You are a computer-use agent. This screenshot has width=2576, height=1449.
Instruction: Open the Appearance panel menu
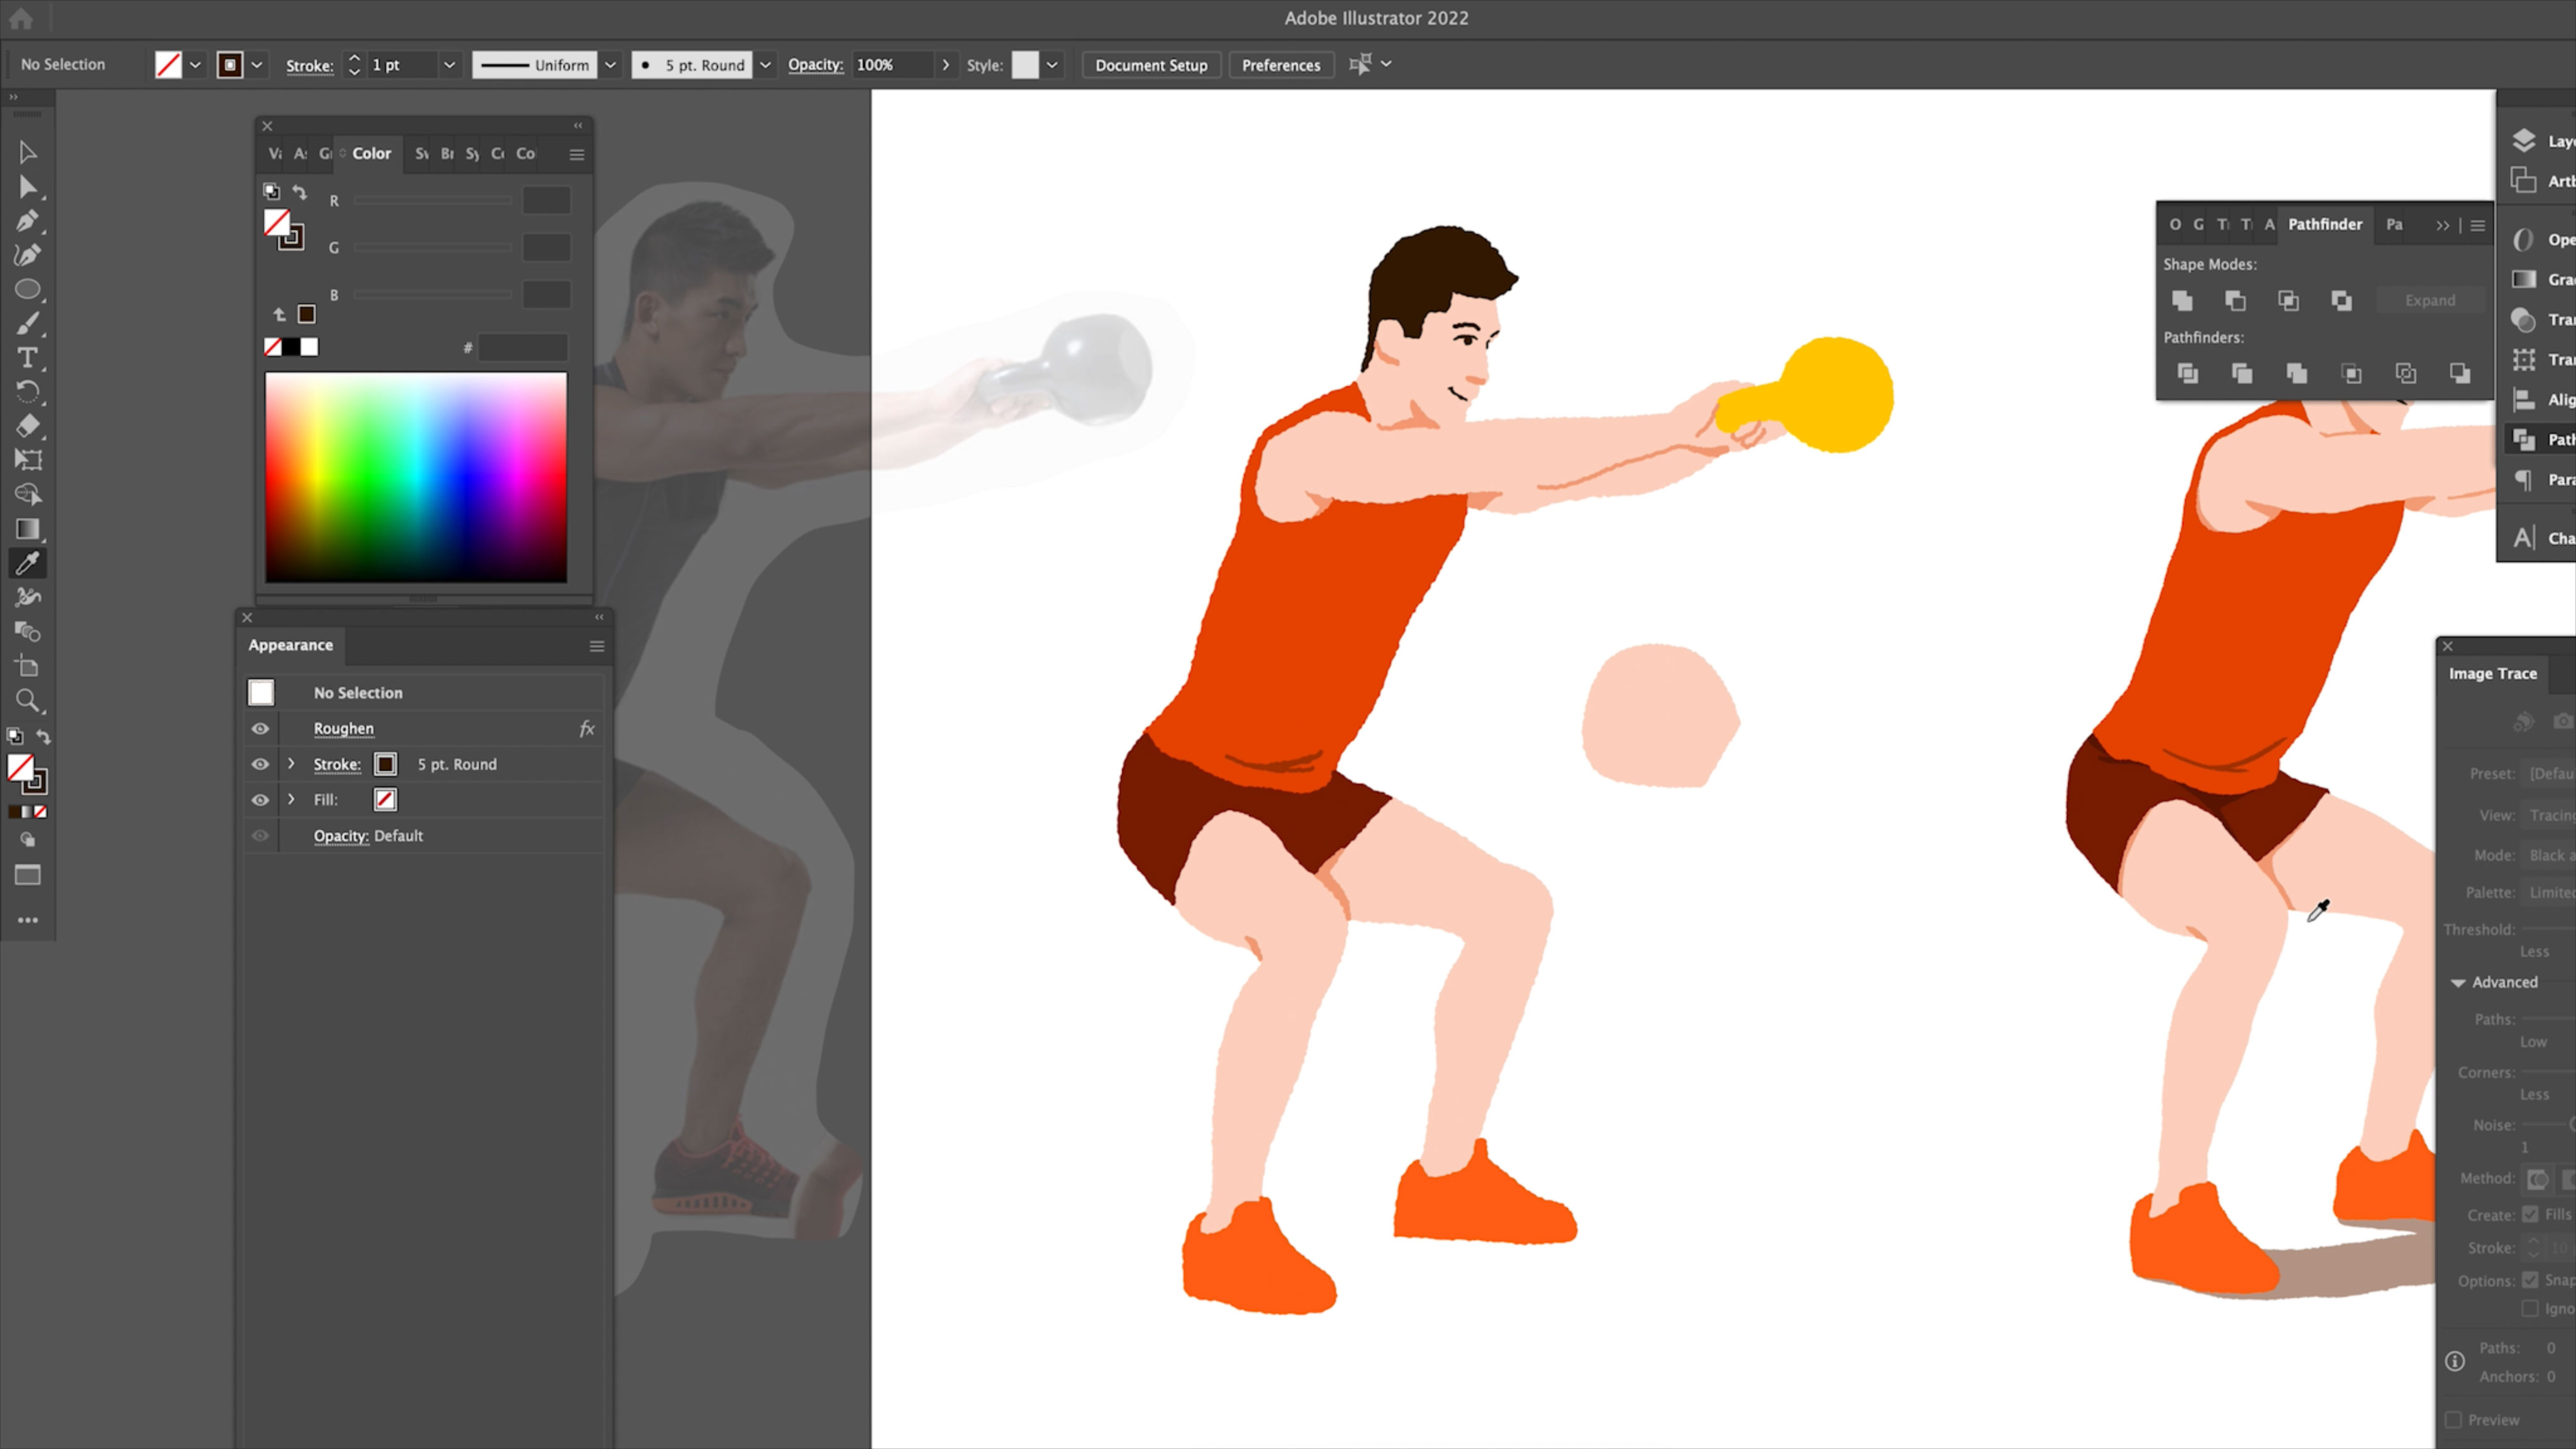coord(597,646)
